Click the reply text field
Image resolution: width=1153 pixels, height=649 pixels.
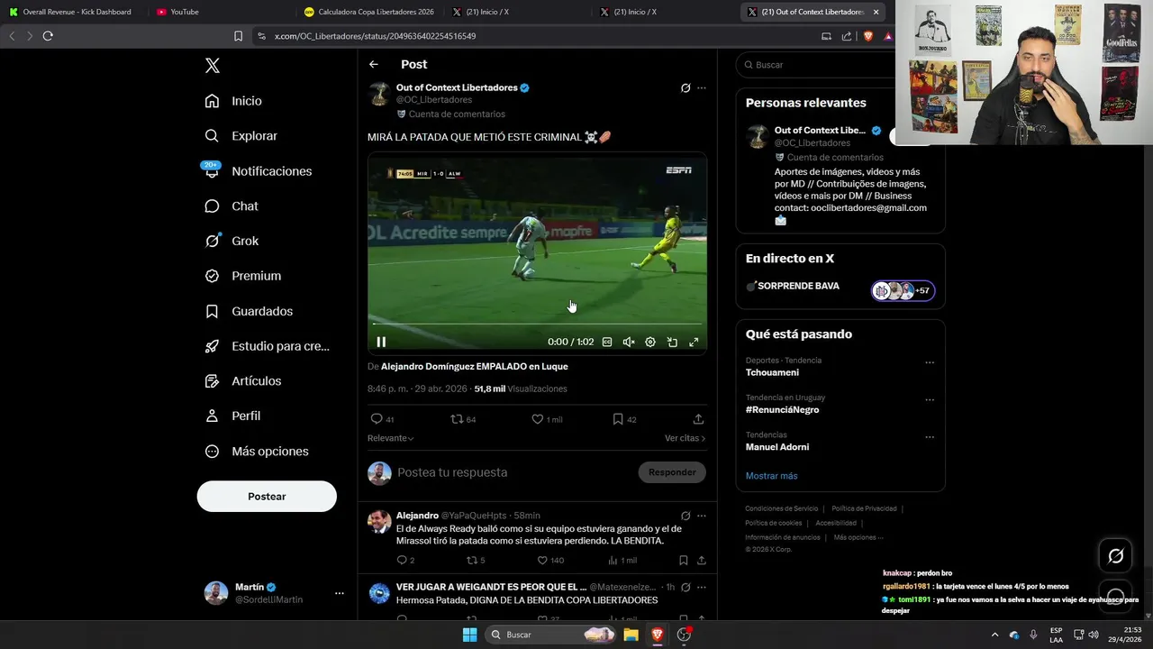[x=513, y=472]
